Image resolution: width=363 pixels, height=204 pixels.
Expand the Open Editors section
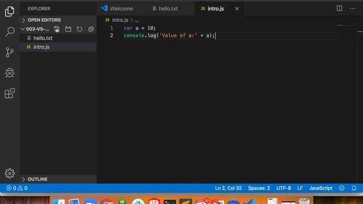click(x=58, y=20)
